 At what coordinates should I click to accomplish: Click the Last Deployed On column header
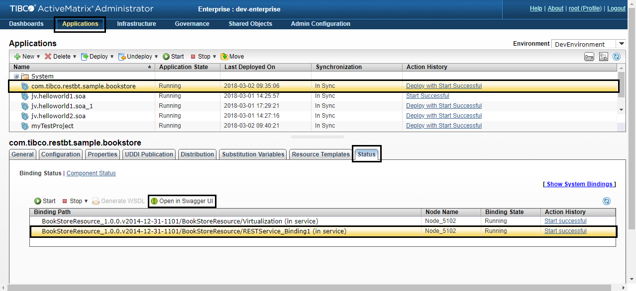[266, 67]
